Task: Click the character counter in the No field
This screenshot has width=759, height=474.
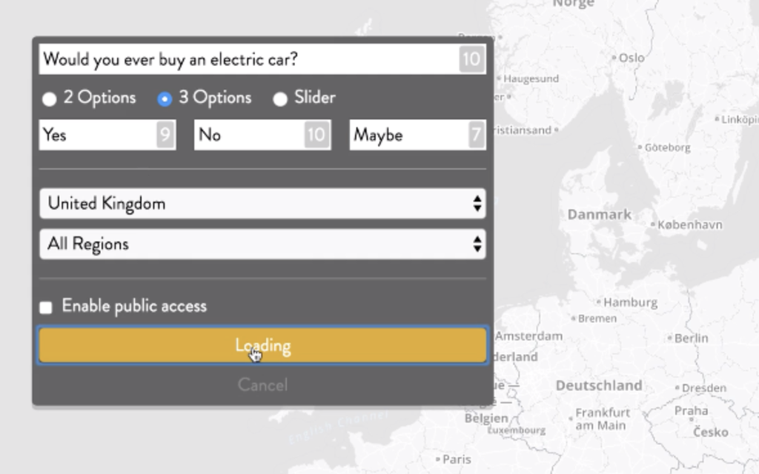Action: pos(316,135)
